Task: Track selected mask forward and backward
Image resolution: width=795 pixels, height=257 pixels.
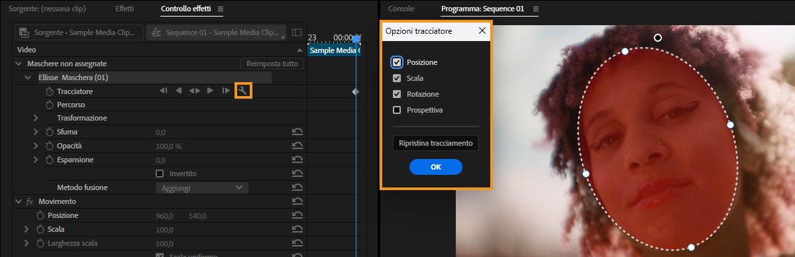Action: pyautogui.click(x=194, y=91)
